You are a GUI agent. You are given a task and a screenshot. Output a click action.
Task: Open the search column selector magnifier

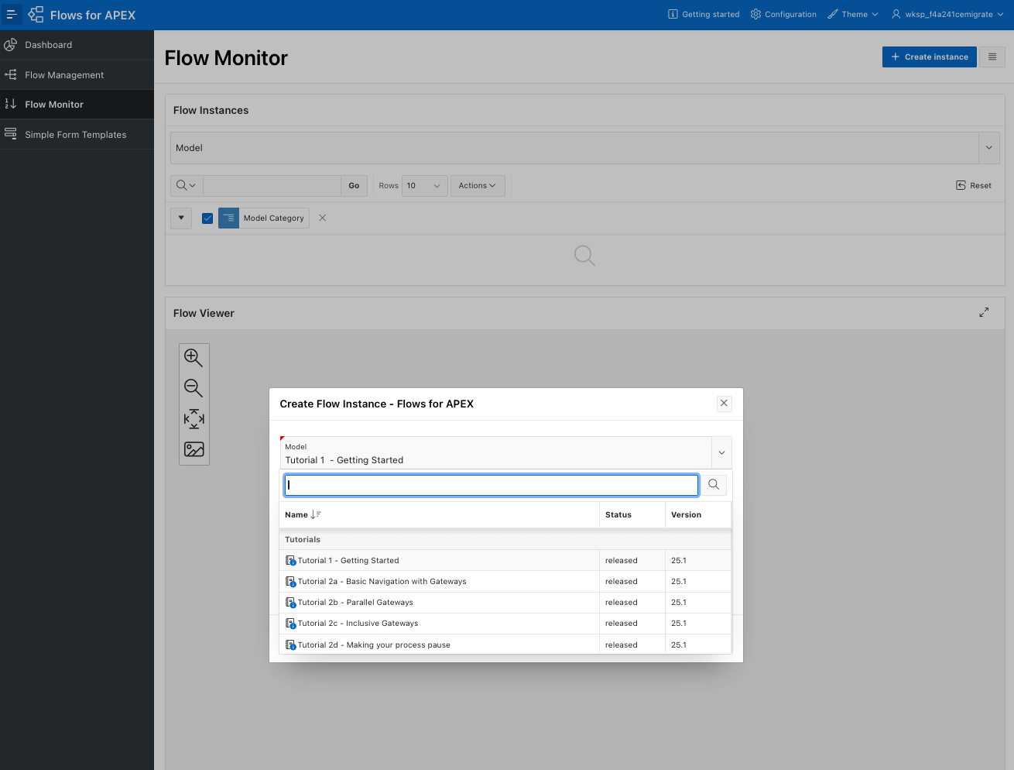(186, 185)
